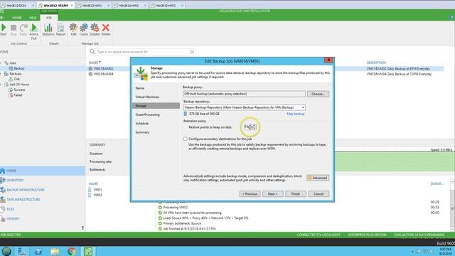Viewport: 455px width, 256px height.
Task: Select Disk under Backups tree
Action: pyautogui.click(x=17, y=79)
